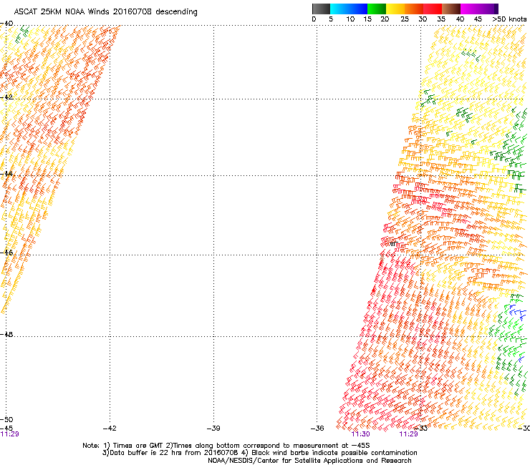This screenshot has height=465, width=530.
Task: Click the '-48' latitude axis label
Action: pos(6,334)
